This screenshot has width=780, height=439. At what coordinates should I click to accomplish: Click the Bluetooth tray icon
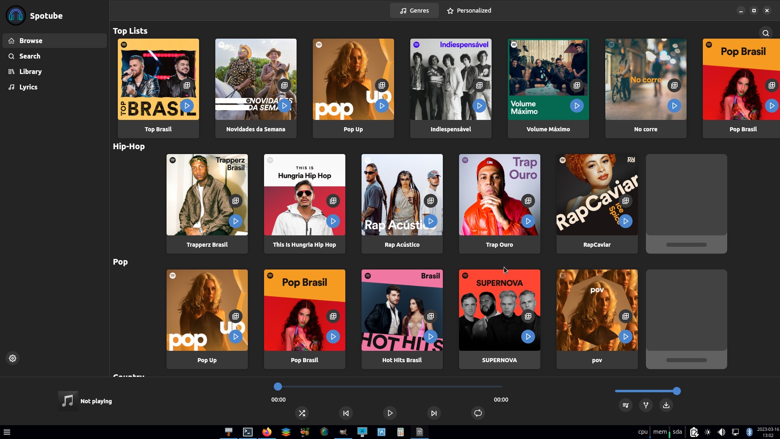pos(749,432)
